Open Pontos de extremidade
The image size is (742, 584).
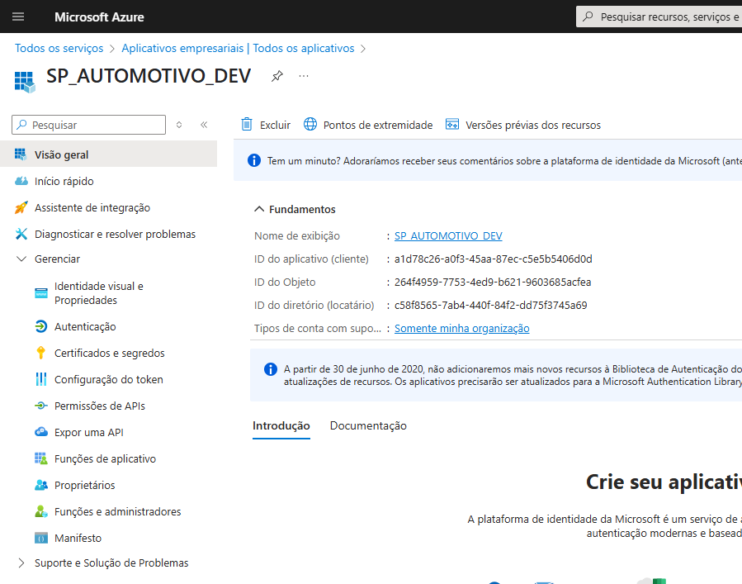[368, 125]
